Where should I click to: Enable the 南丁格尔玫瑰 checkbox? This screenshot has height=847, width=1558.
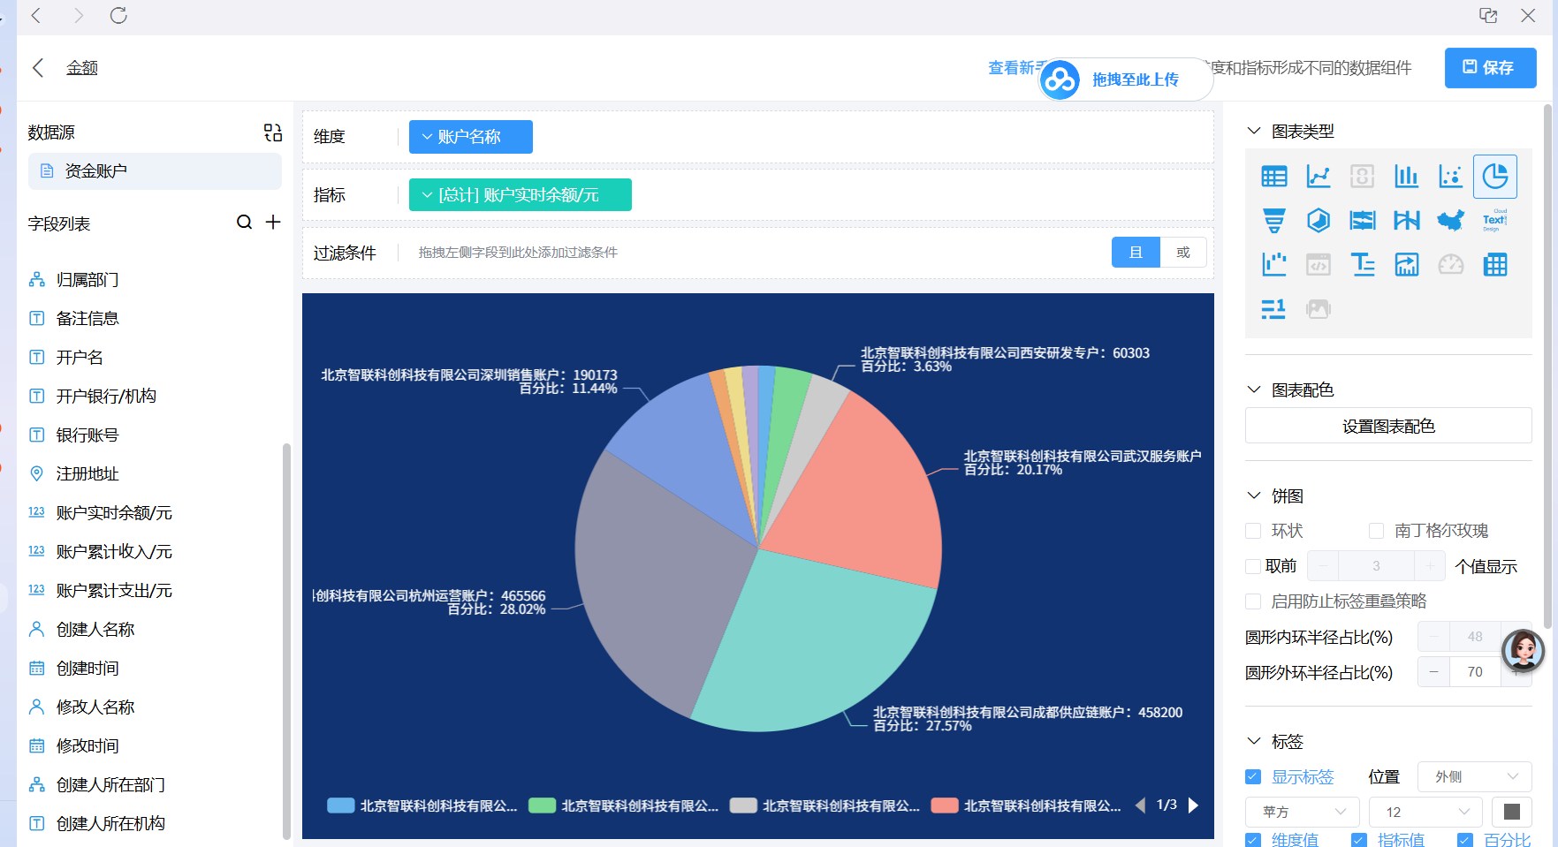[1376, 531]
